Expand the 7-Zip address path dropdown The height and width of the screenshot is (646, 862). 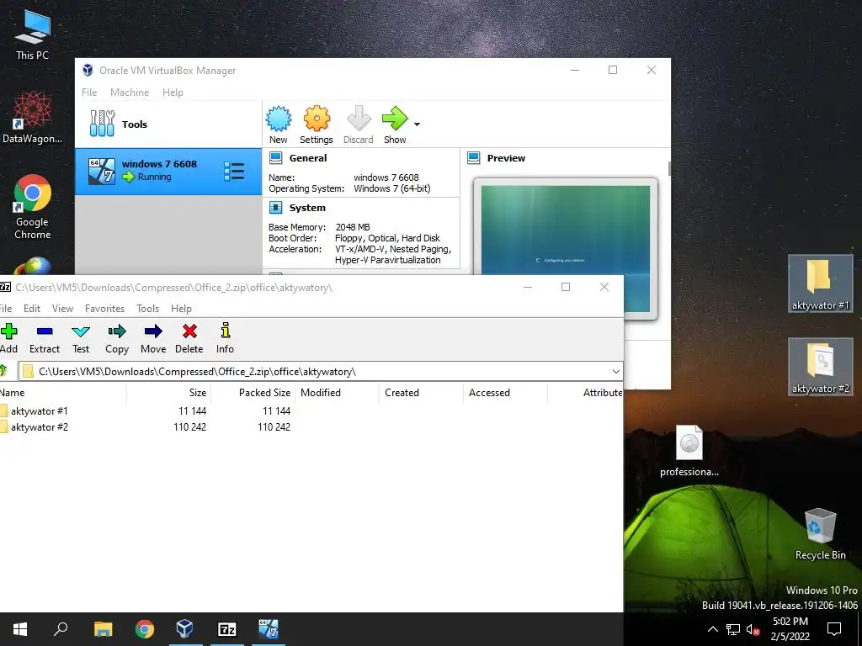tap(615, 371)
